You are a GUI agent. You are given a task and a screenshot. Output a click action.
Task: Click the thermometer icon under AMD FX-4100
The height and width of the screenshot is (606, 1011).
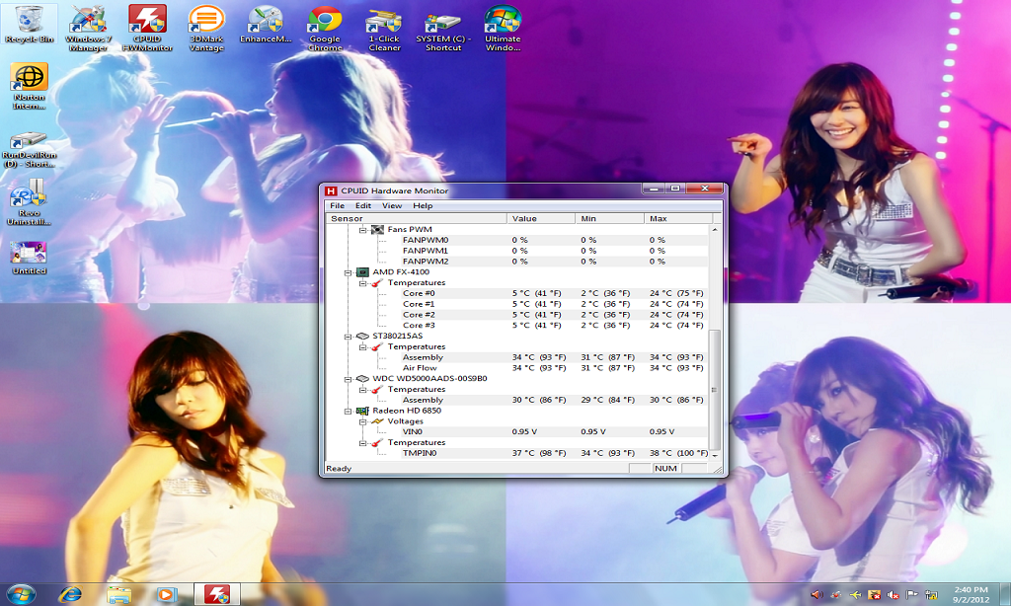[x=377, y=283]
